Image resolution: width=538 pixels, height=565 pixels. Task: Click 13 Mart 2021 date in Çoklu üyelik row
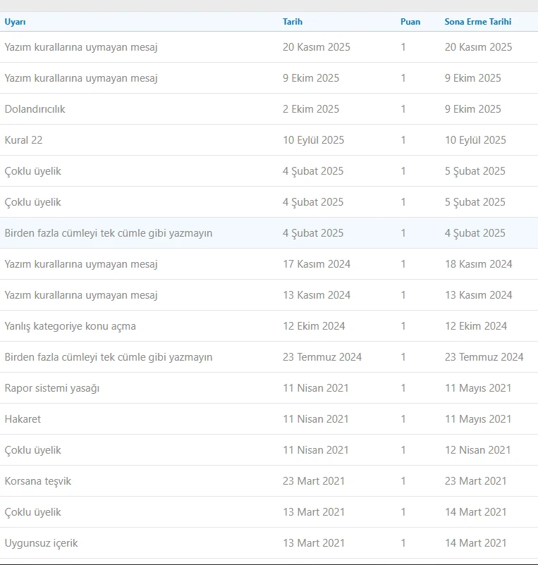pos(314,511)
